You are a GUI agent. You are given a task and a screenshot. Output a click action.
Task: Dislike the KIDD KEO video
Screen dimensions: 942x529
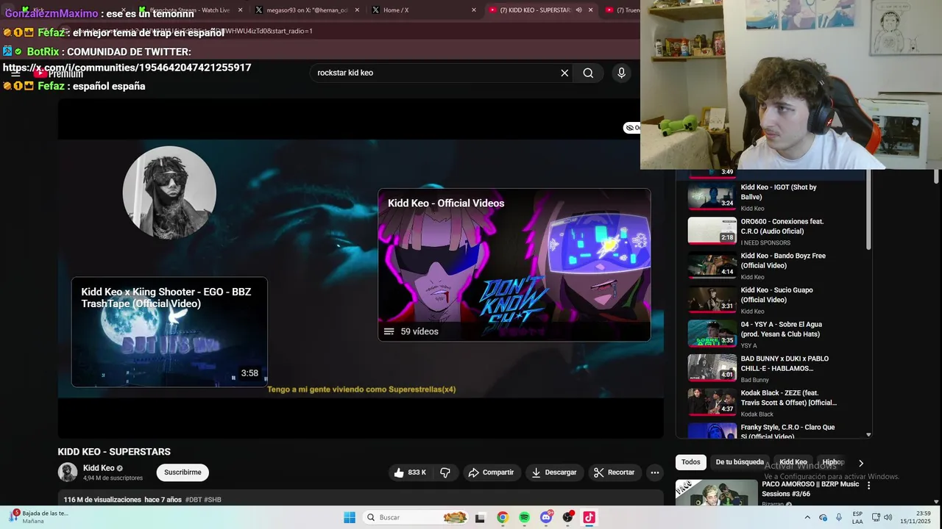click(x=445, y=472)
